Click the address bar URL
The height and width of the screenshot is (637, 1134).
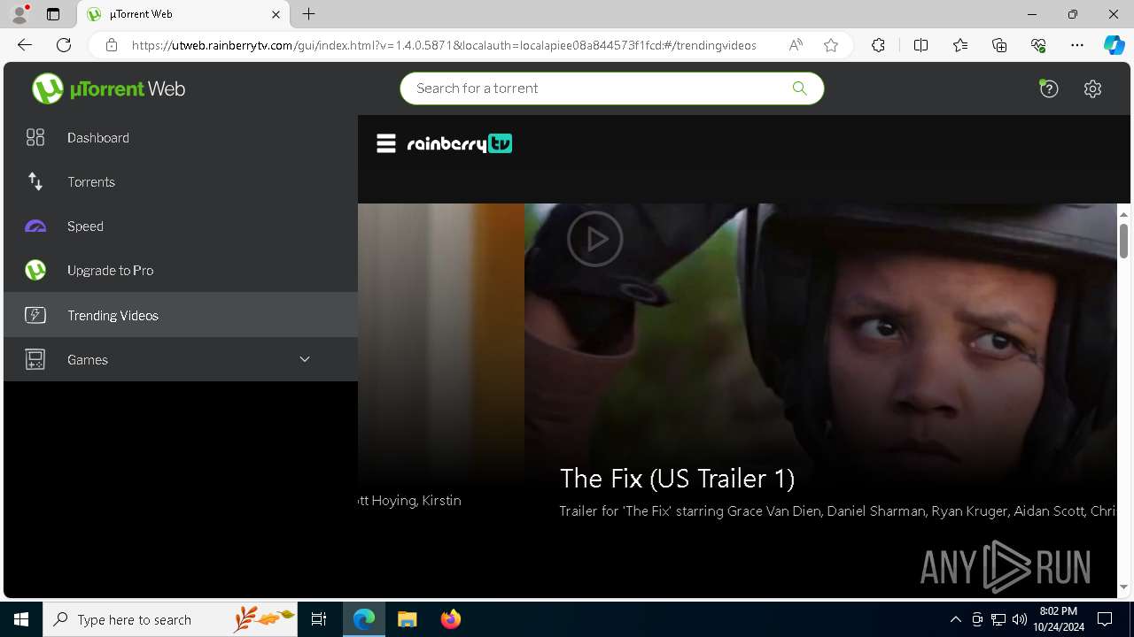444,45
